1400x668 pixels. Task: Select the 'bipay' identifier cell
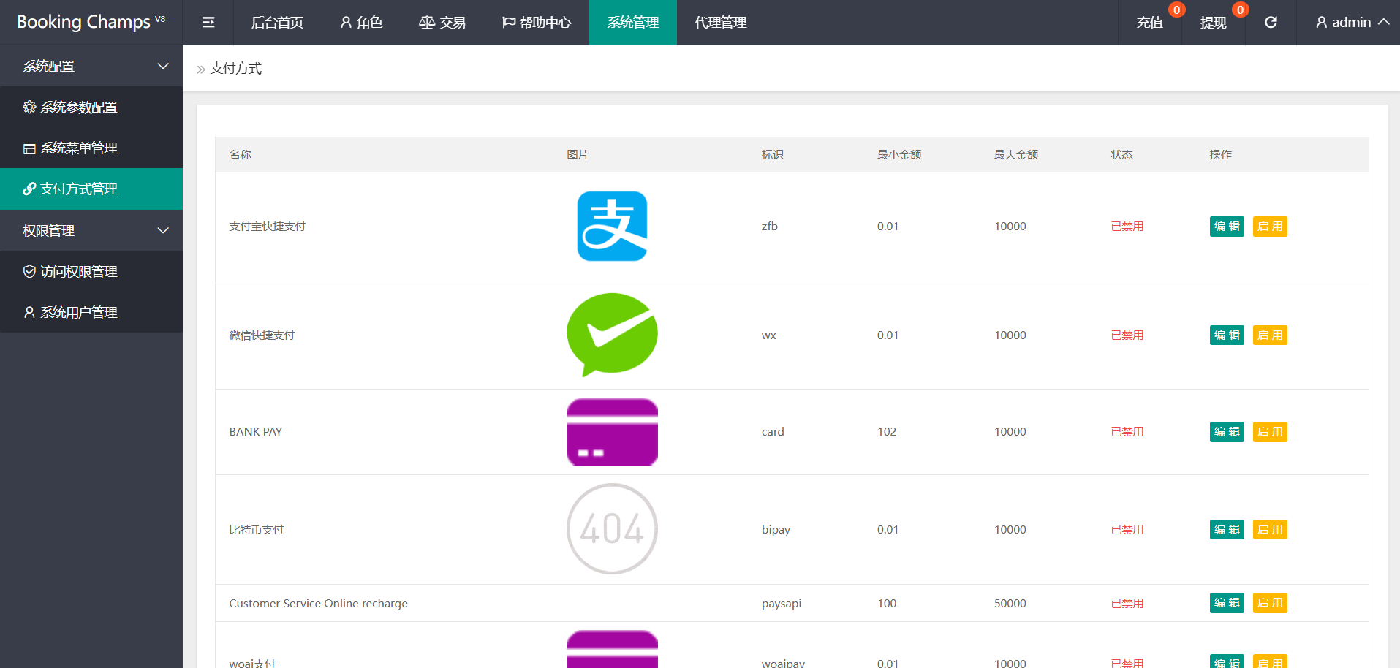click(x=776, y=530)
